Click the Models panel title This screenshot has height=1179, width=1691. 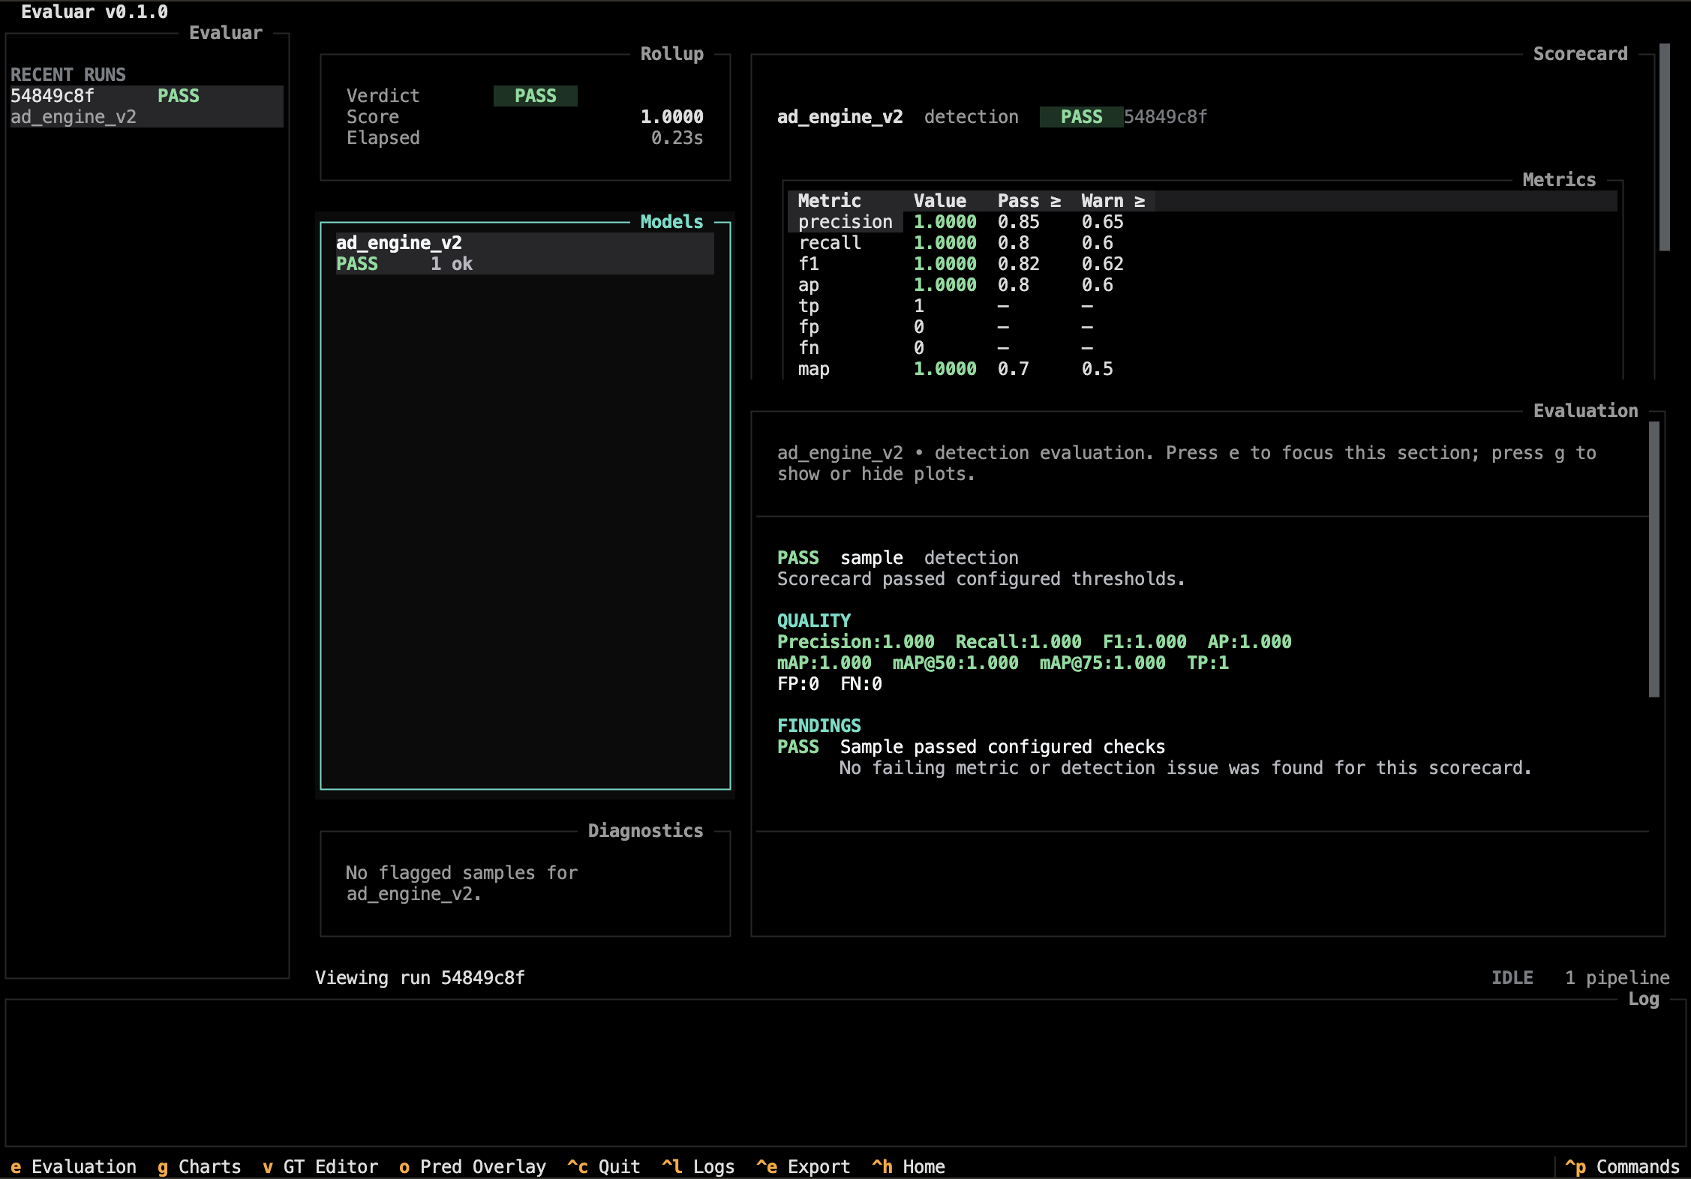pos(671,222)
